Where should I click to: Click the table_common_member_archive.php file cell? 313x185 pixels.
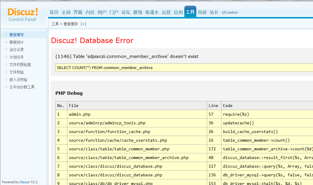[137, 158]
